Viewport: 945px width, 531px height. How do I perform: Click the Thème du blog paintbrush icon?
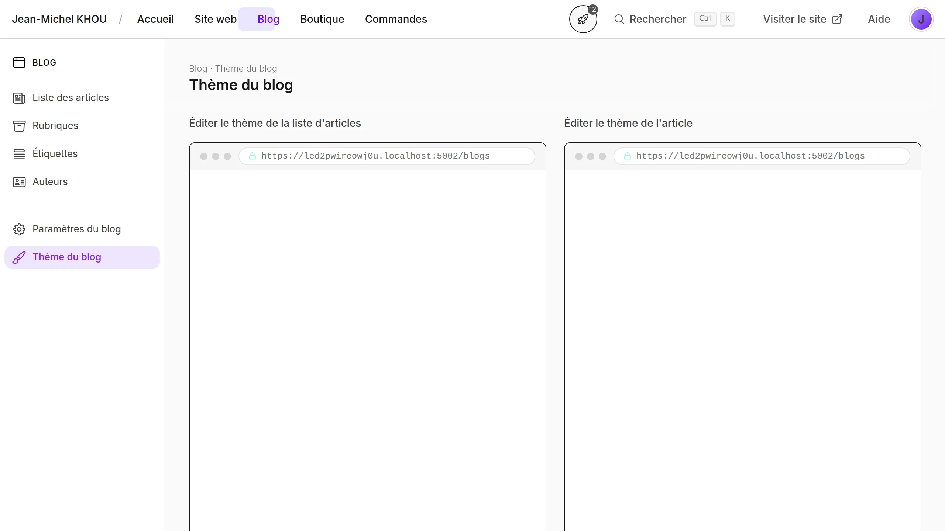(19, 257)
